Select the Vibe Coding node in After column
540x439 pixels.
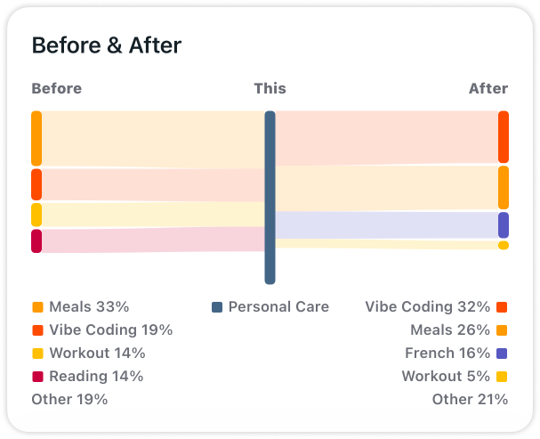click(x=504, y=137)
